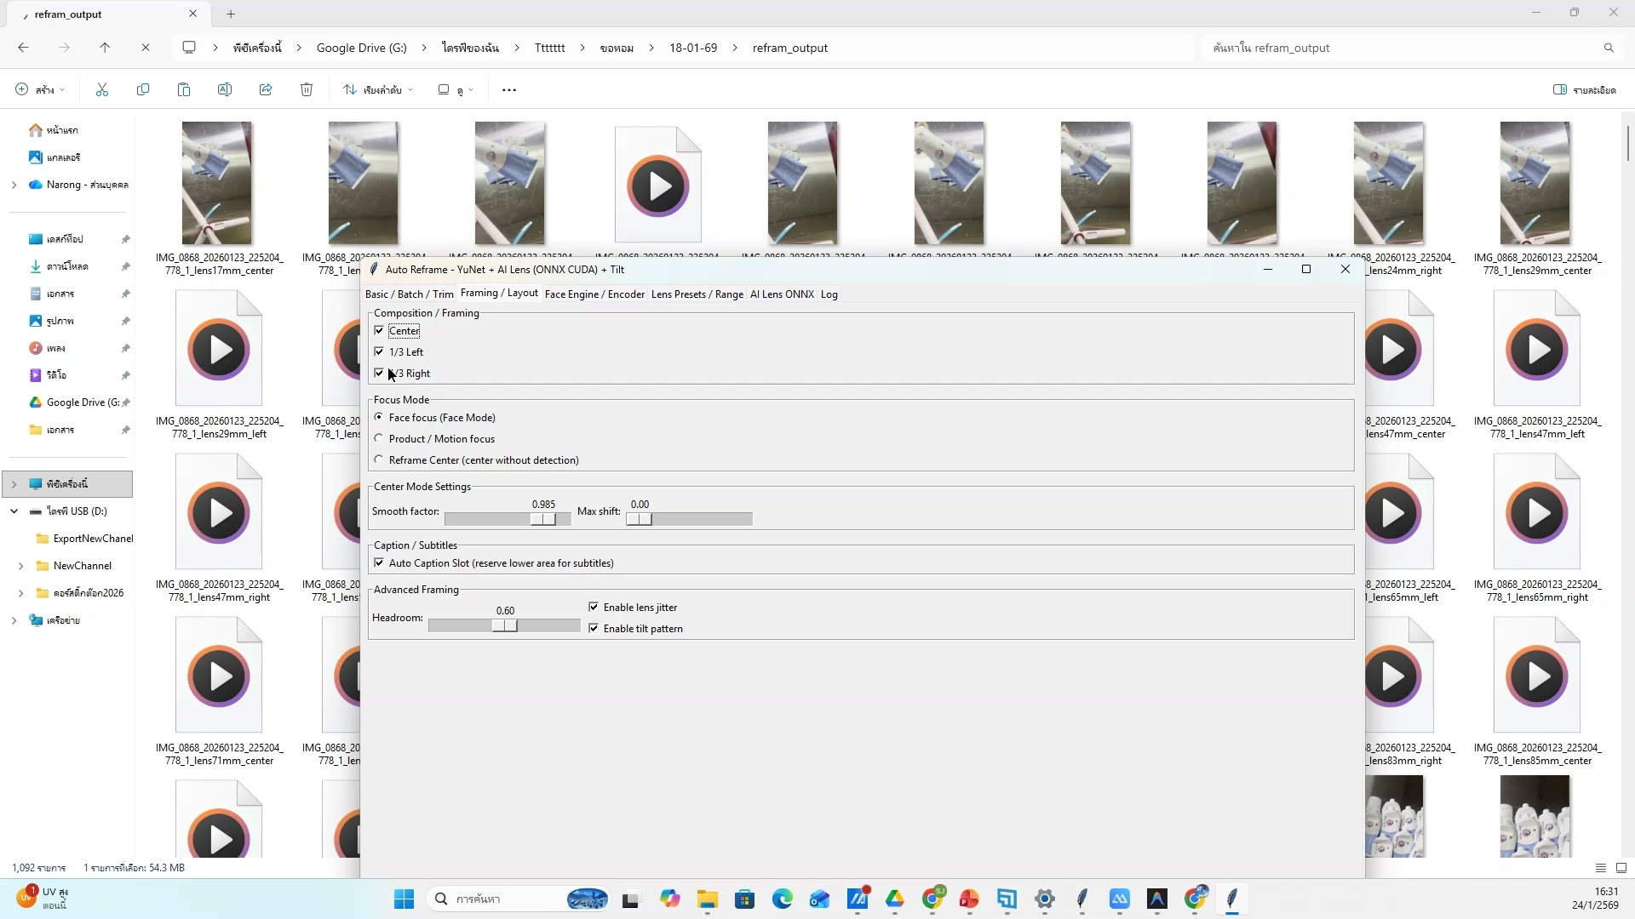The image size is (1635, 919).
Task: Click the Delete trash icon
Action: pyautogui.click(x=307, y=89)
